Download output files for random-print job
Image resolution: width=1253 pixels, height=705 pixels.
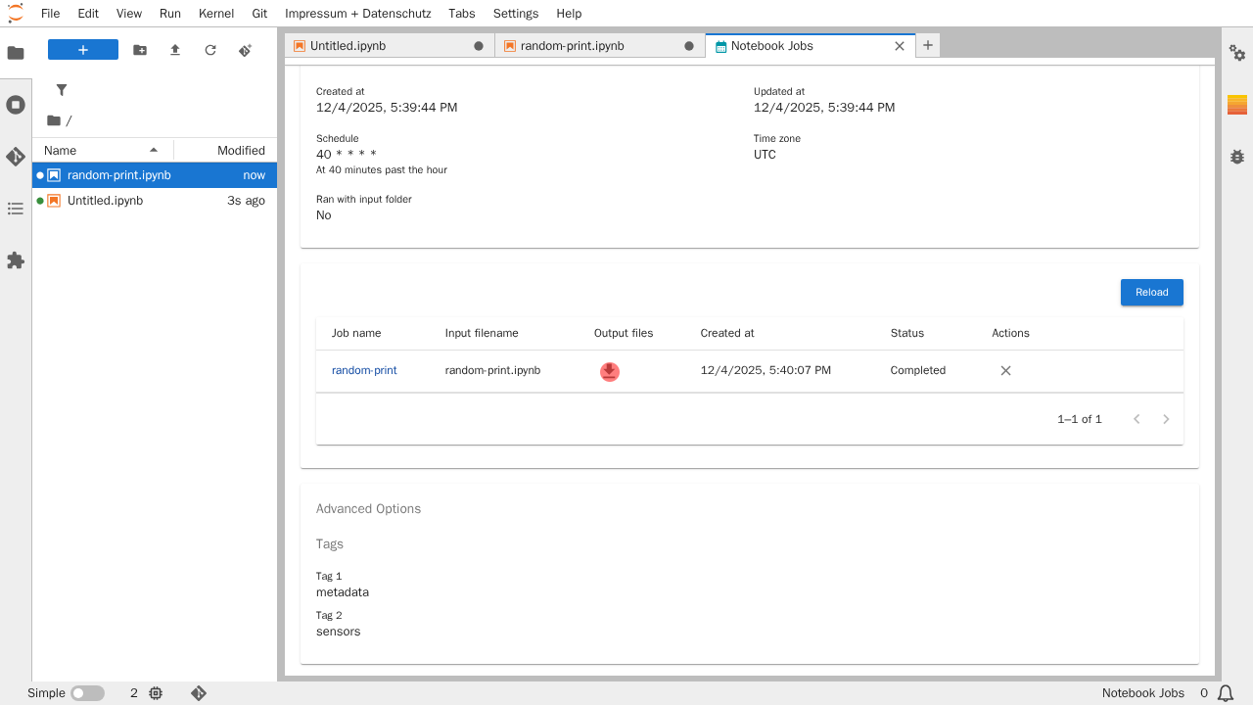tap(609, 371)
